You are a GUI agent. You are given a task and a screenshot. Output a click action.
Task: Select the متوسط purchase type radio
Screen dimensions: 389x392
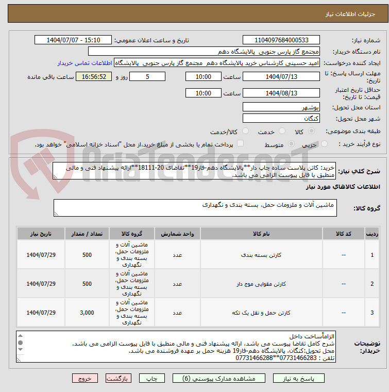click(291, 144)
